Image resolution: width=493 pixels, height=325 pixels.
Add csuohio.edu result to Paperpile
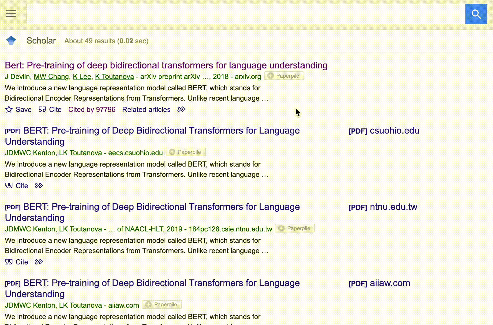point(185,152)
